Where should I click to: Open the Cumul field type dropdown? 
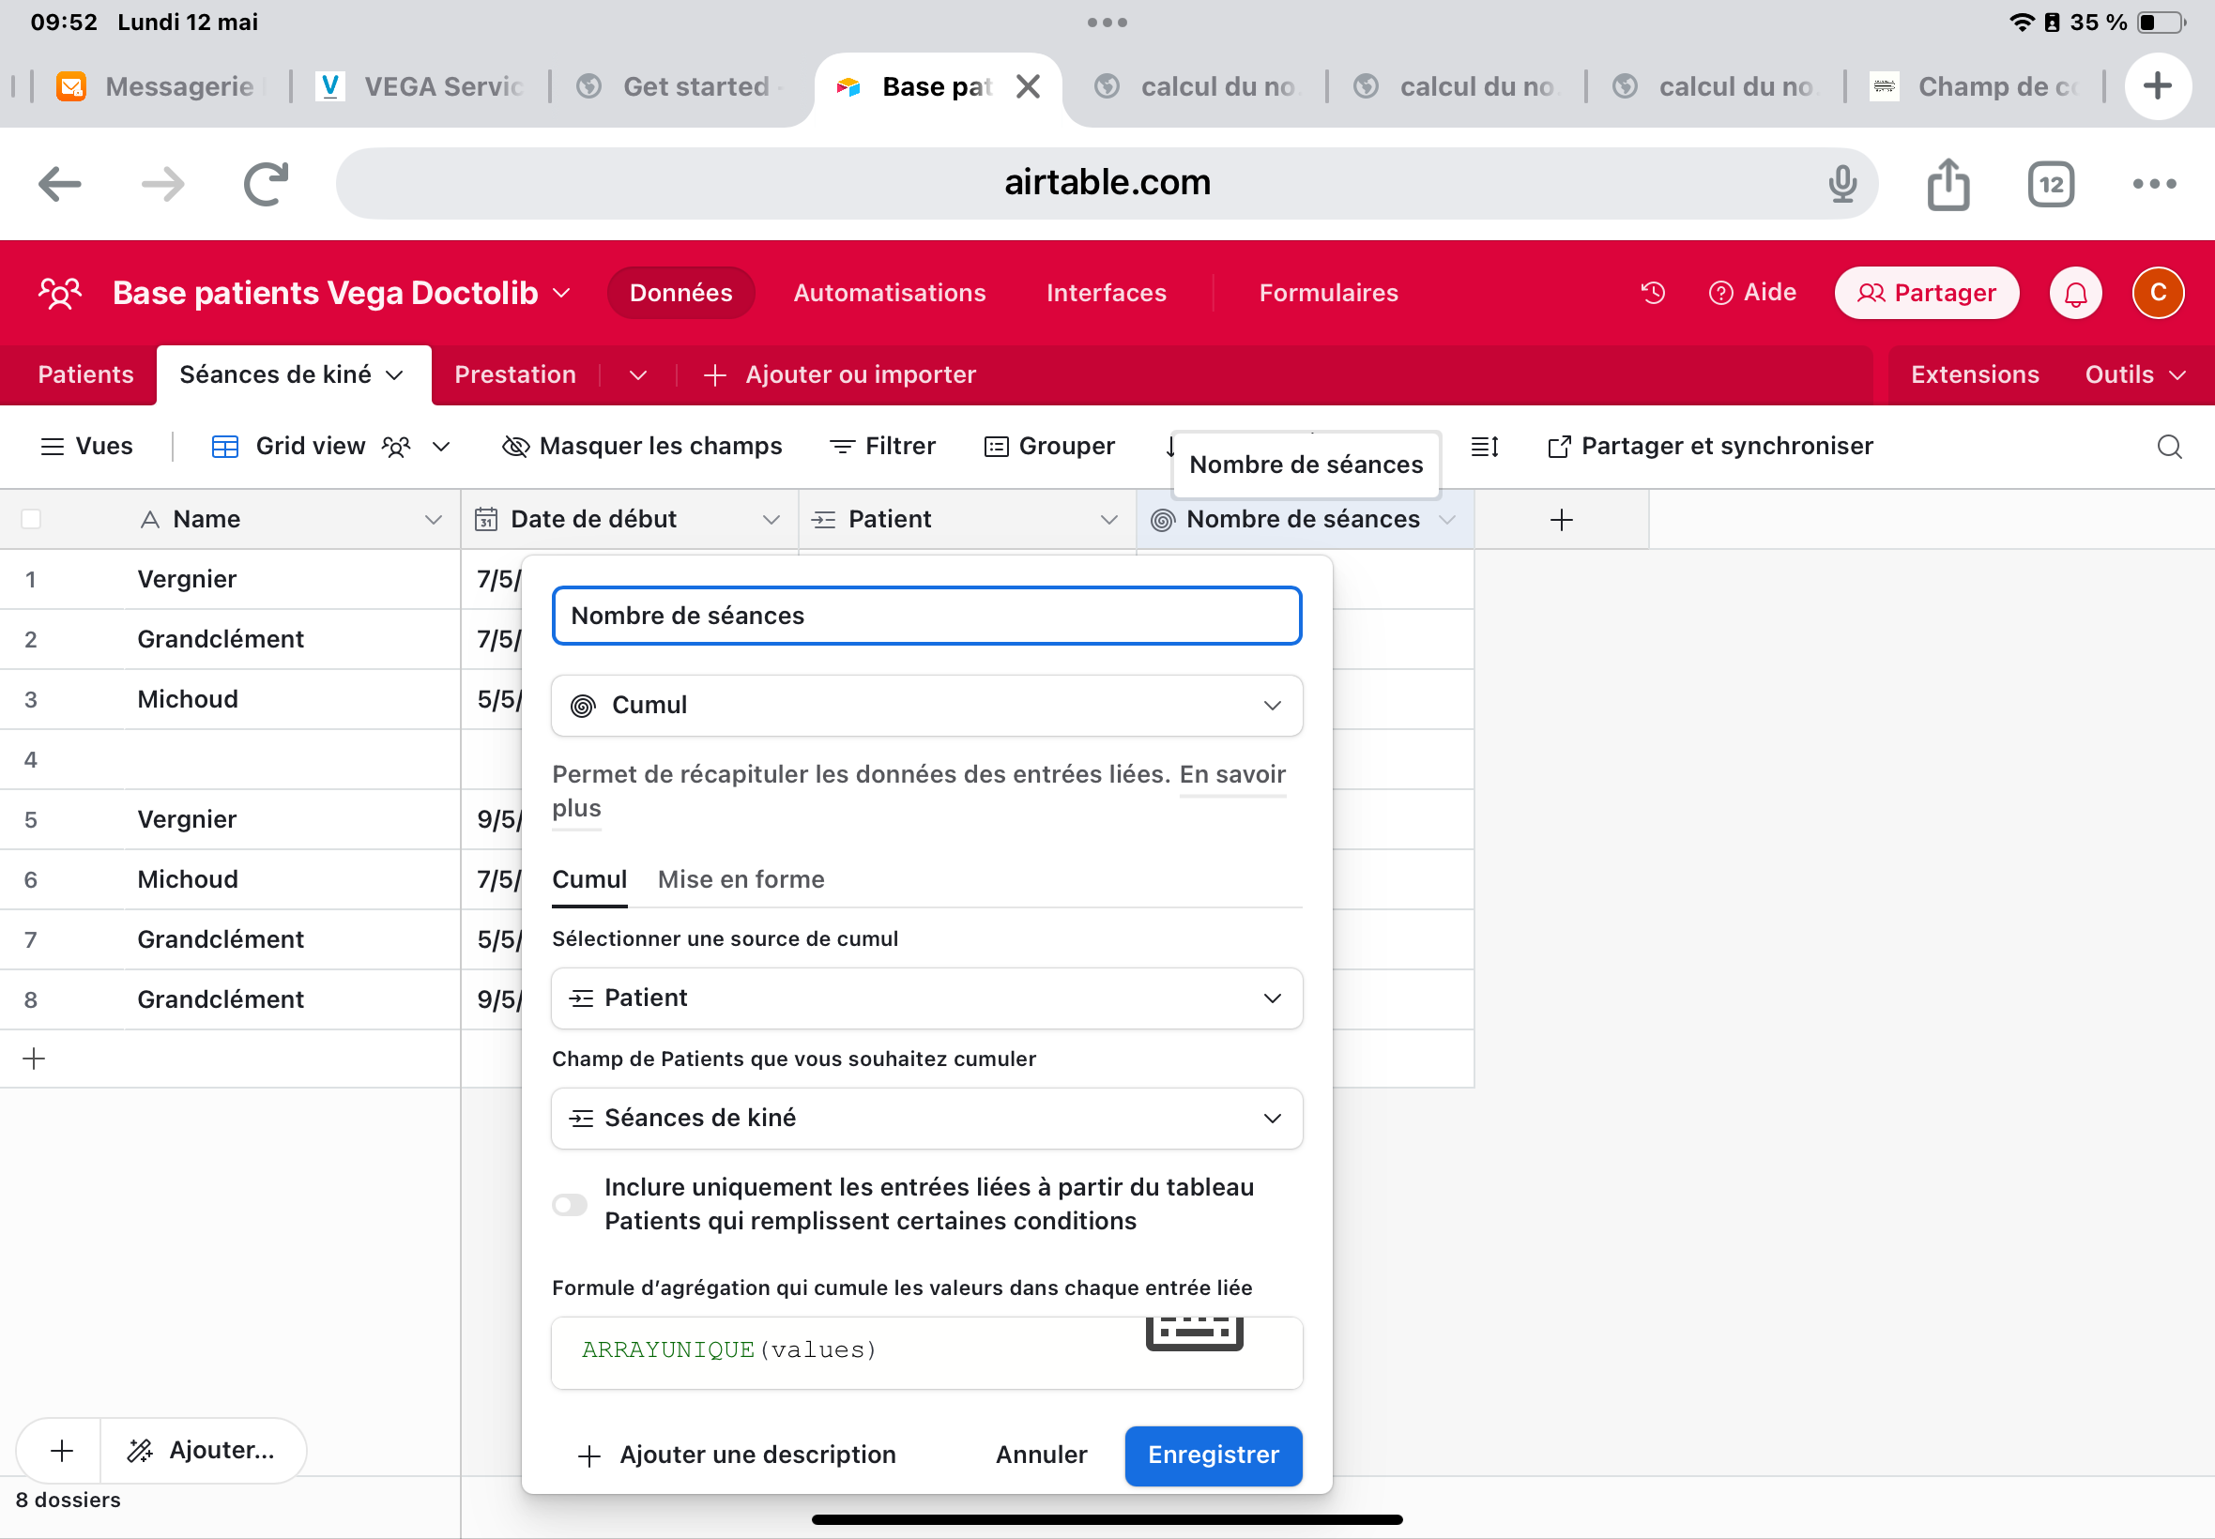pyautogui.click(x=926, y=705)
